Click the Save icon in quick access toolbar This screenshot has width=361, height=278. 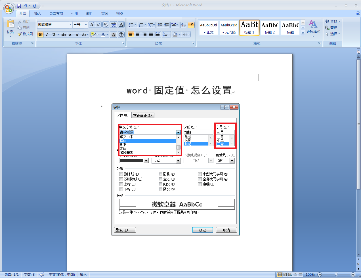coord(19,6)
